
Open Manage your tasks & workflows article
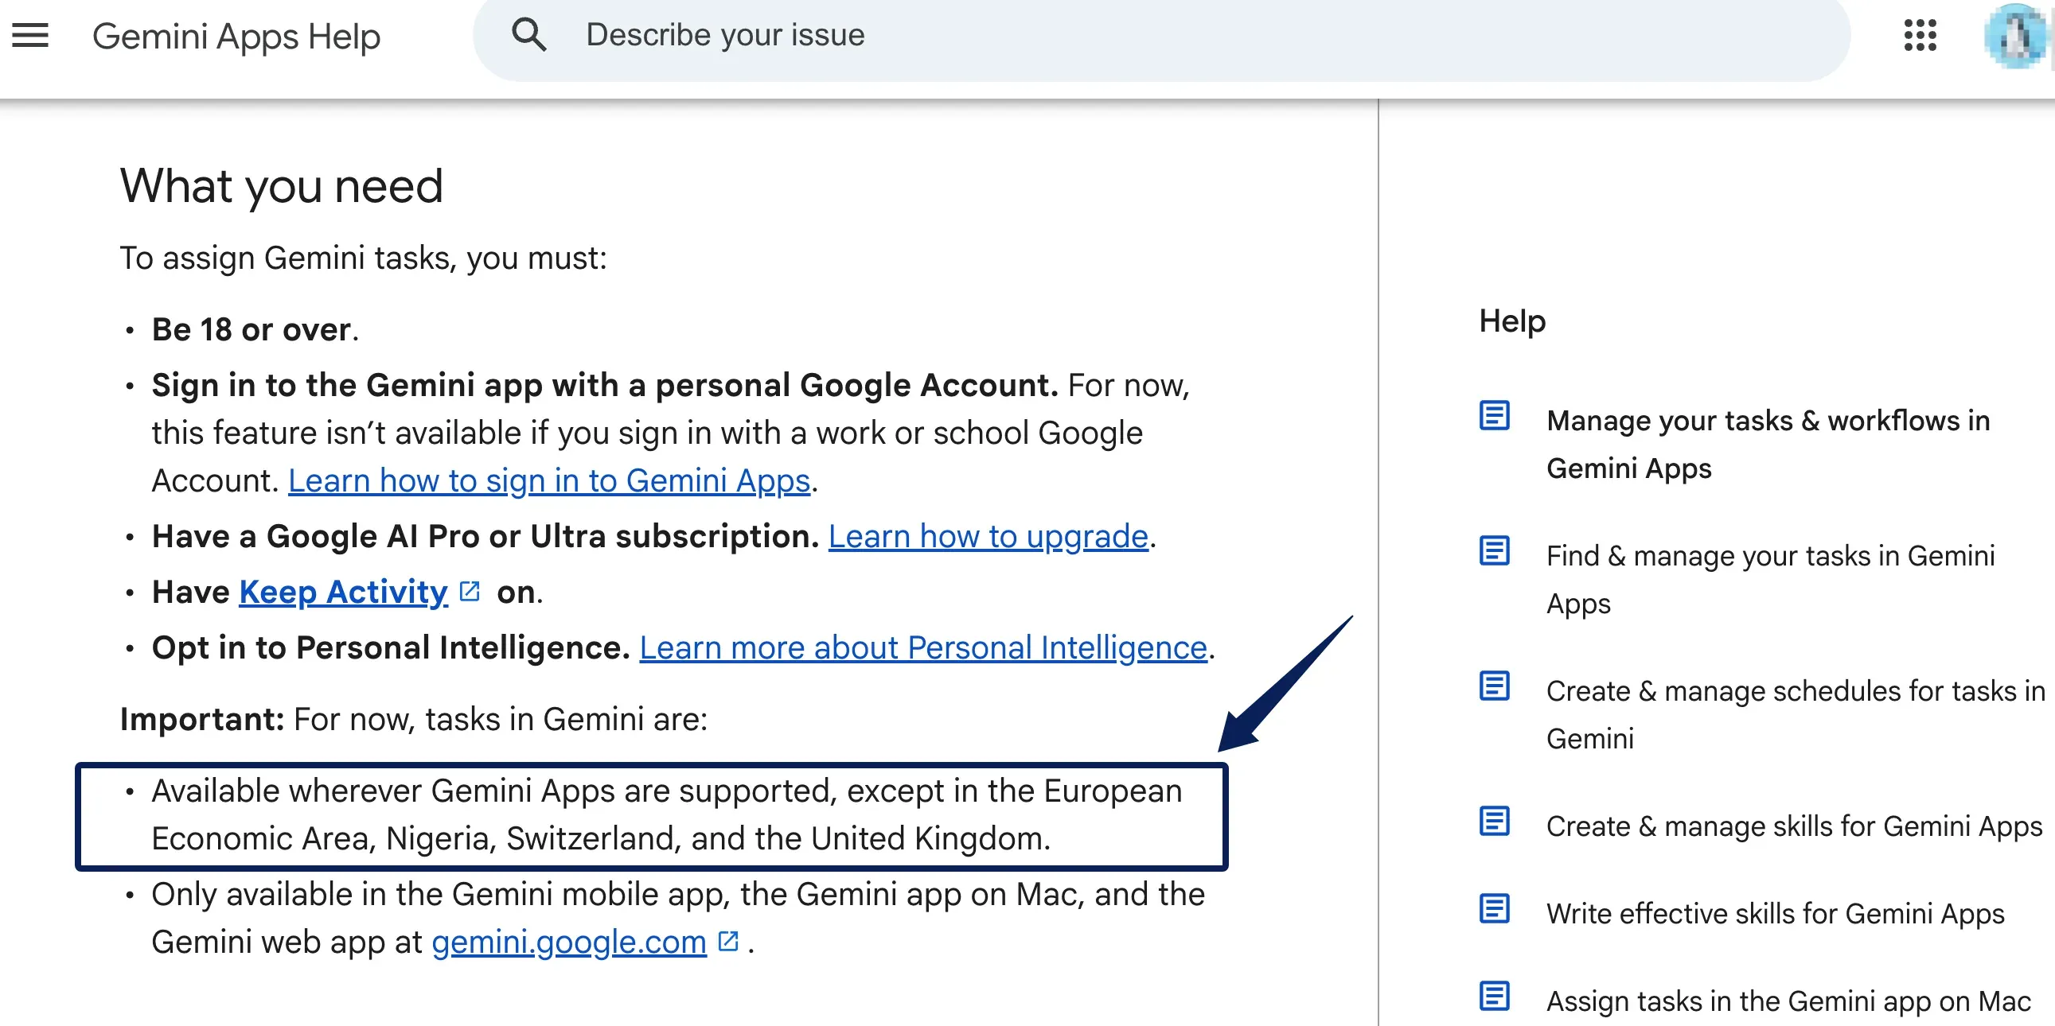click(x=1768, y=444)
